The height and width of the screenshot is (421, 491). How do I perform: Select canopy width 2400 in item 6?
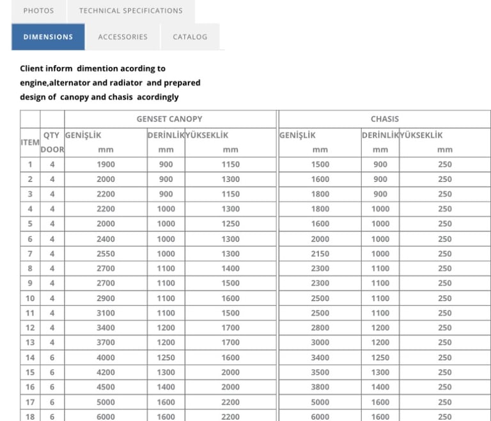point(106,239)
